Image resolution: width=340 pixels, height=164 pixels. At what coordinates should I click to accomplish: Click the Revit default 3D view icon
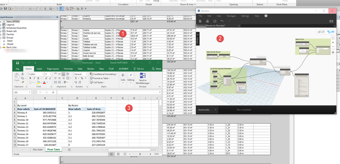(50, 9)
